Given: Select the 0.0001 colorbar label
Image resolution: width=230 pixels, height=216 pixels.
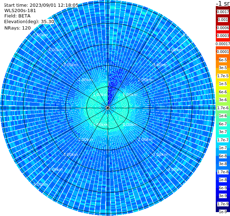Looking at the screenshot, I should pyautogui.click(x=223, y=52).
